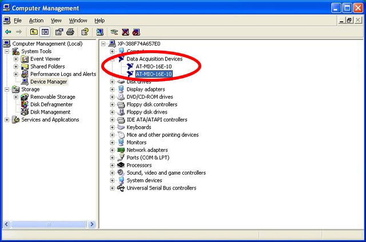Click the Up one level folder icon
Image resolution: width=366 pixels, height=242 pixels.
pyautogui.click(x=34, y=31)
